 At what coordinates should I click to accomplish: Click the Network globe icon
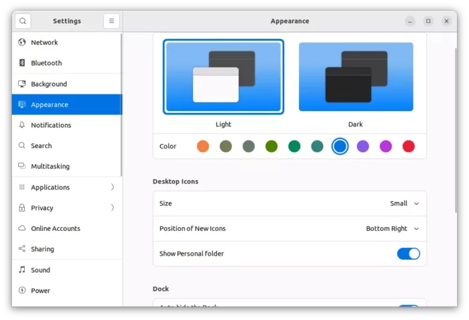click(22, 42)
